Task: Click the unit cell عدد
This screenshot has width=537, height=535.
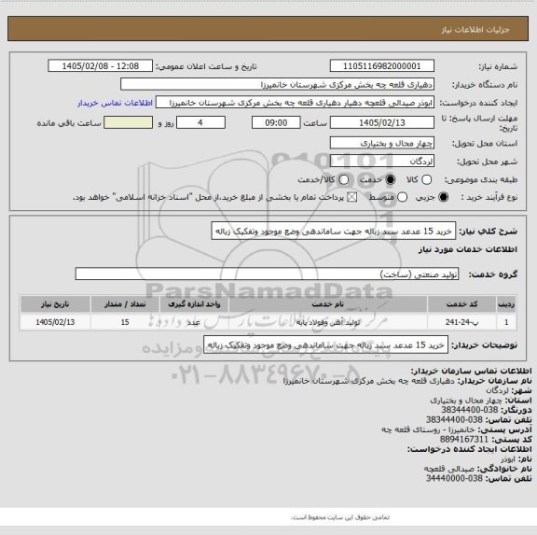Action: pos(194,322)
